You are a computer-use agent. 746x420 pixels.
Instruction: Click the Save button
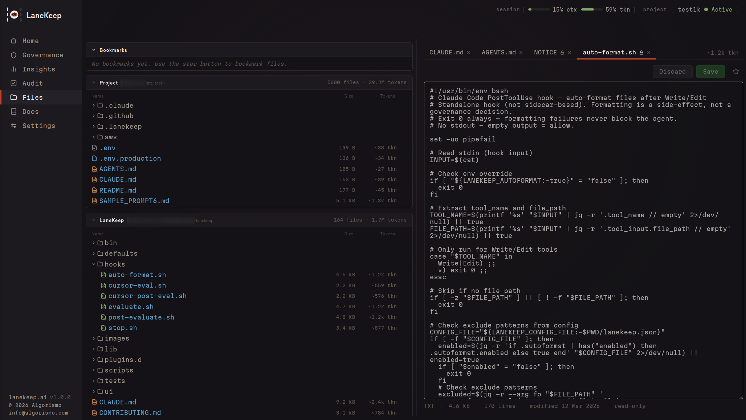[x=710, y=71]
